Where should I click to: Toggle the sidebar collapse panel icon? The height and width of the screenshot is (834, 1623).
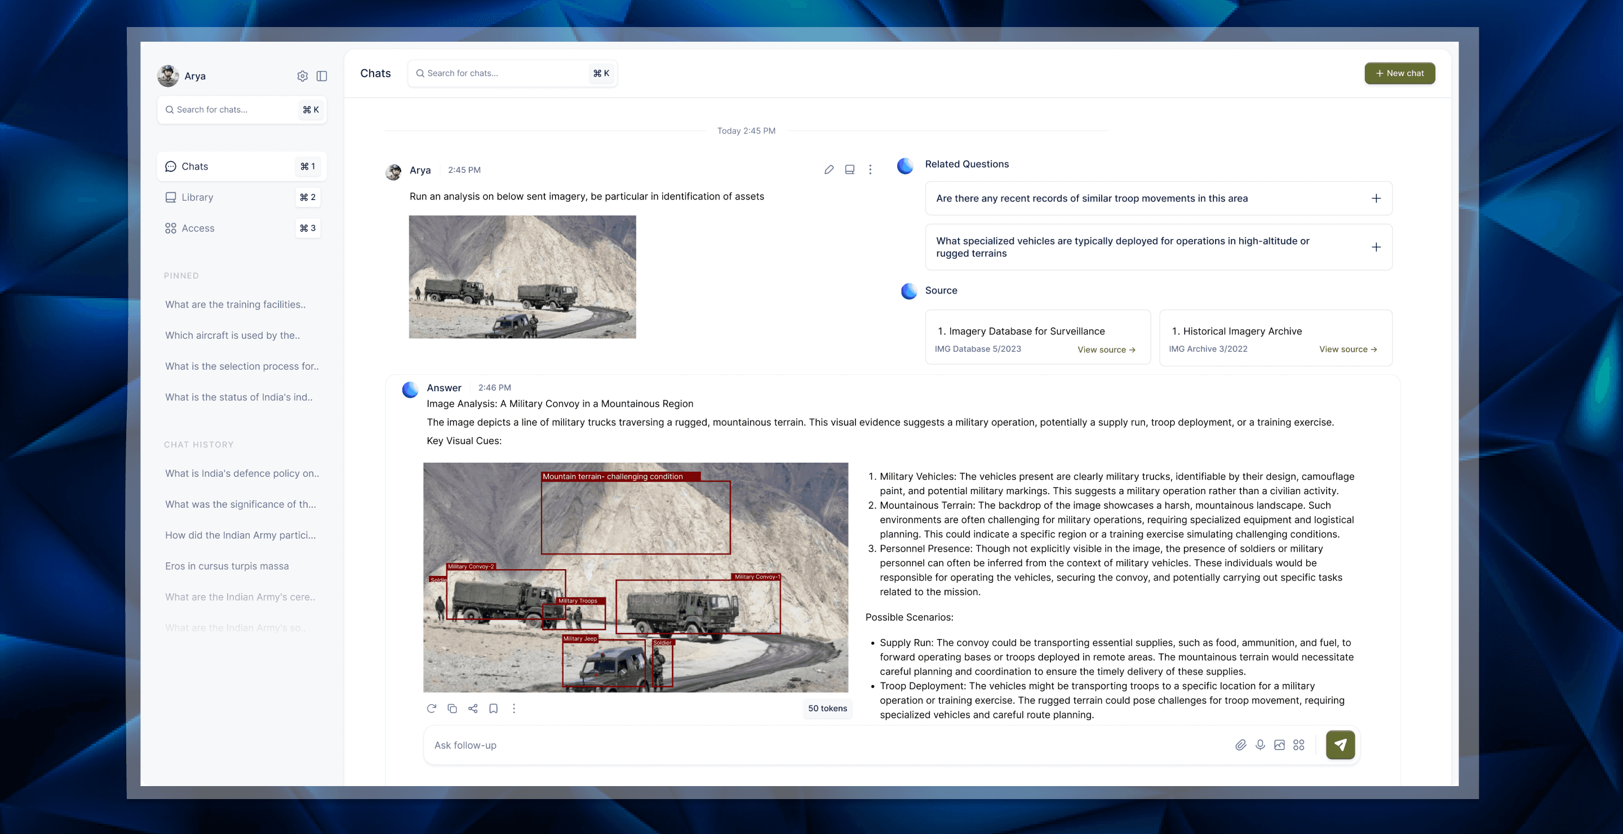[322, 76]
